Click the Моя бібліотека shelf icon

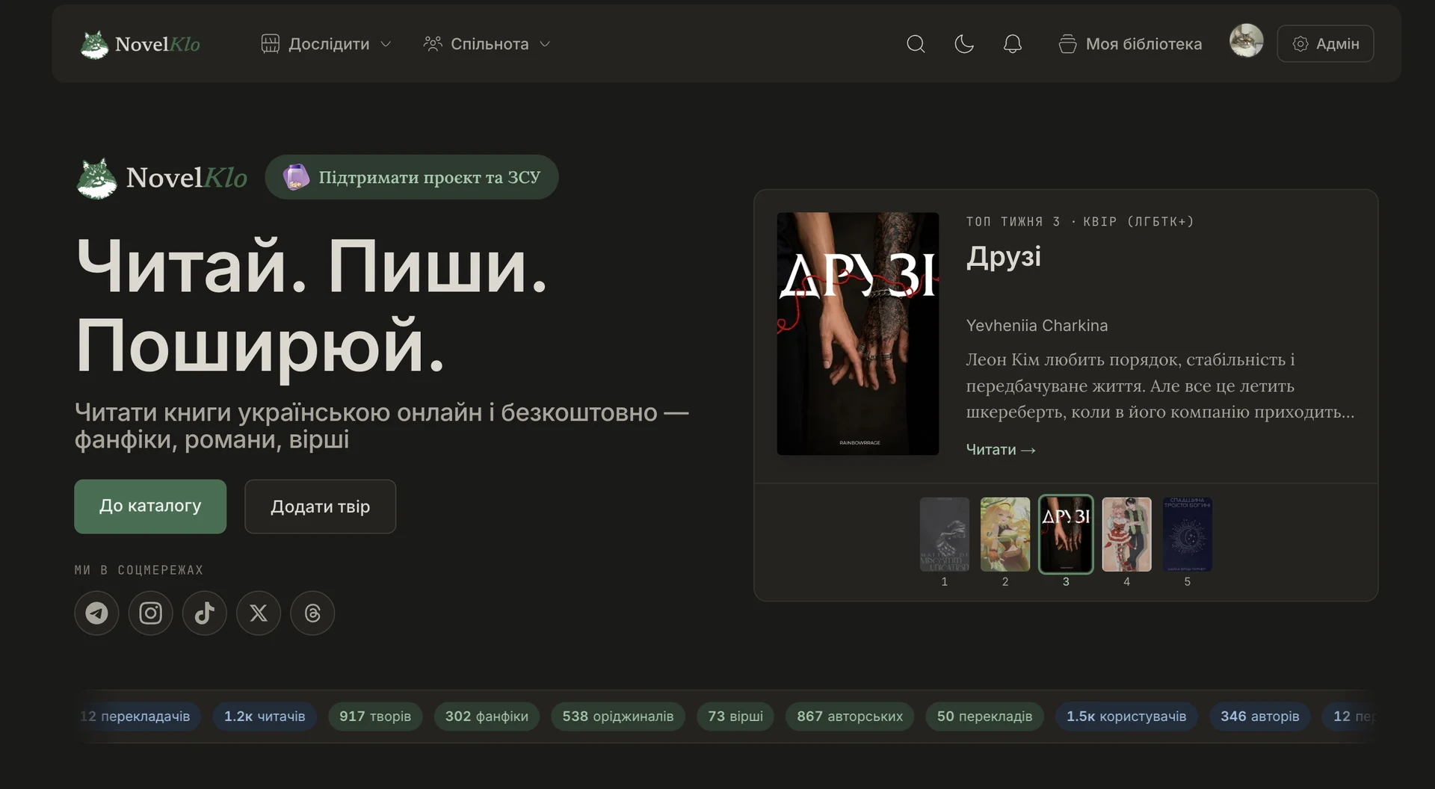click(x=1067, y=44)
